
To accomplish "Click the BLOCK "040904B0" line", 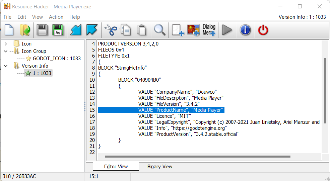I will point(139,80).
